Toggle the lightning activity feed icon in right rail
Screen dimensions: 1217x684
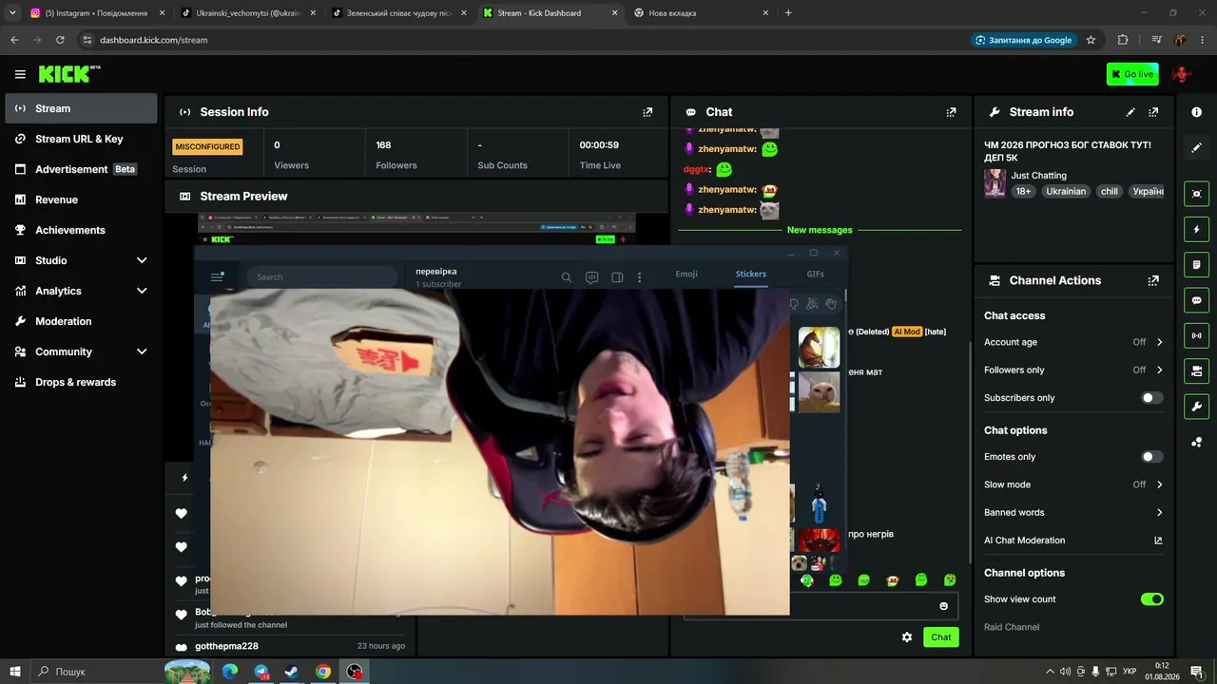point(1196,229)
